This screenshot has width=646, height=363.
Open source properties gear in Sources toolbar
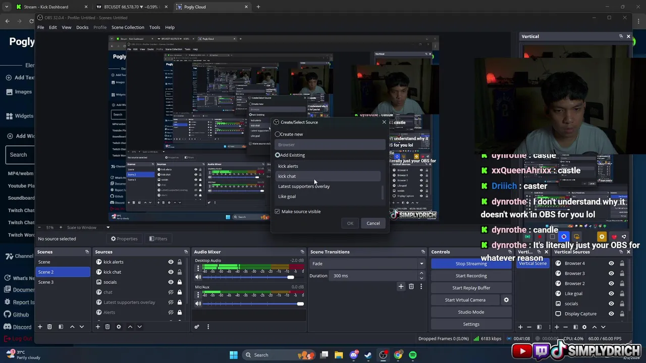coord(119,327)
